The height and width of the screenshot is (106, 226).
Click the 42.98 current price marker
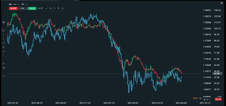point(217,73)
